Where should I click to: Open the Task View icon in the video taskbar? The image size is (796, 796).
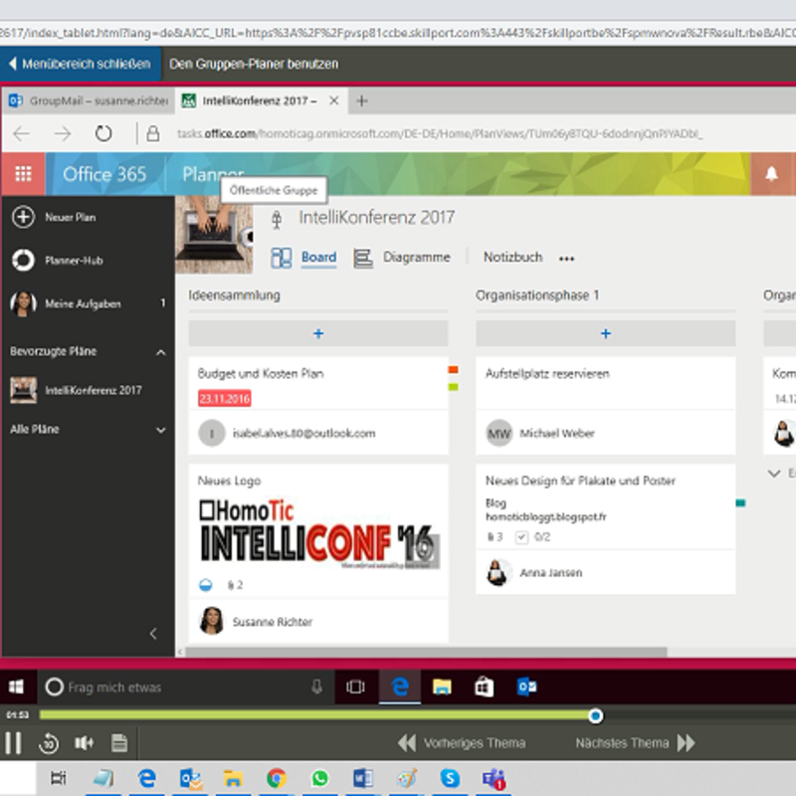click(355, 687)
